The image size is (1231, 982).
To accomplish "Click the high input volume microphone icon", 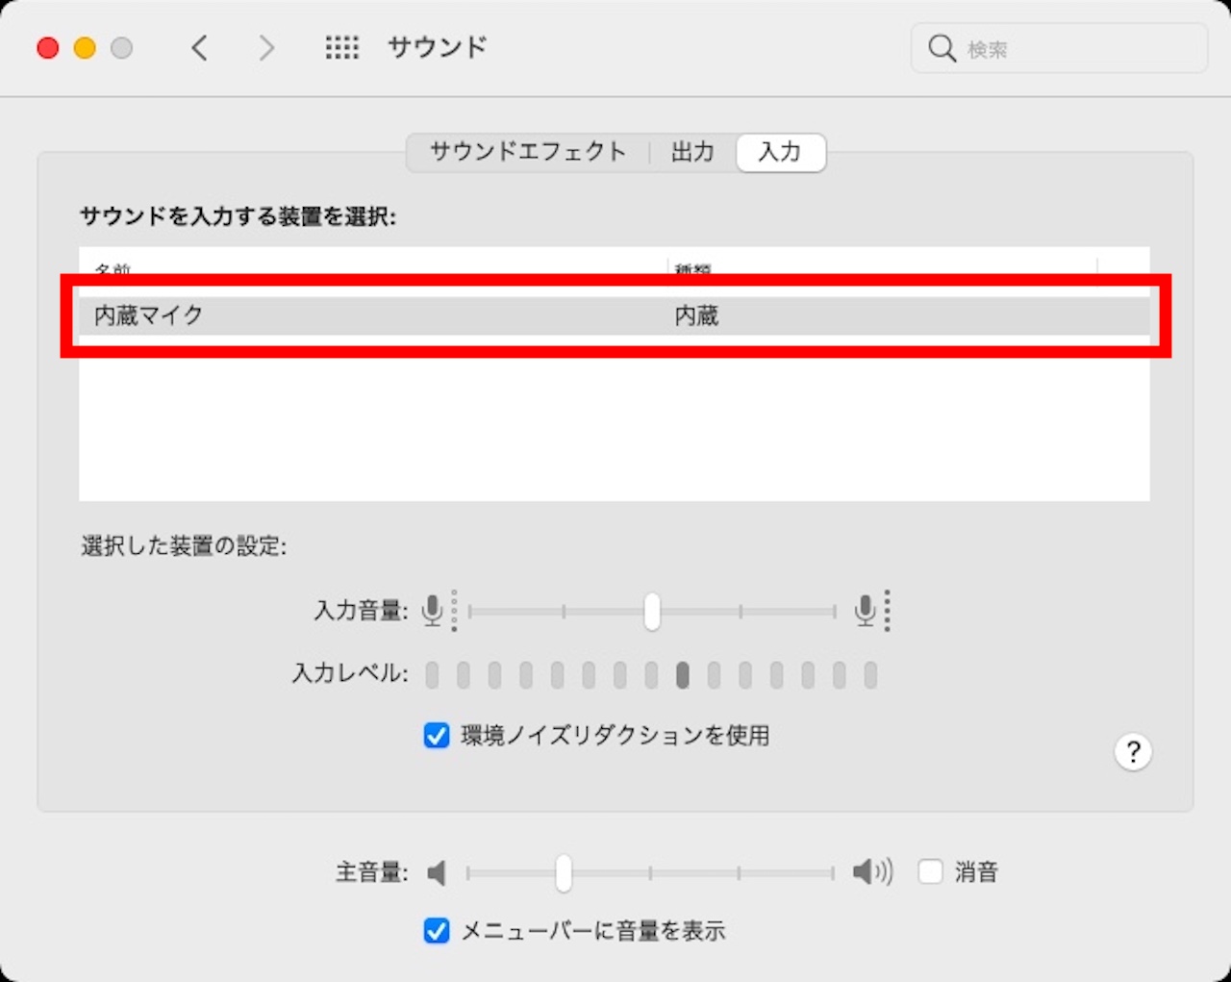I will 872,611.
